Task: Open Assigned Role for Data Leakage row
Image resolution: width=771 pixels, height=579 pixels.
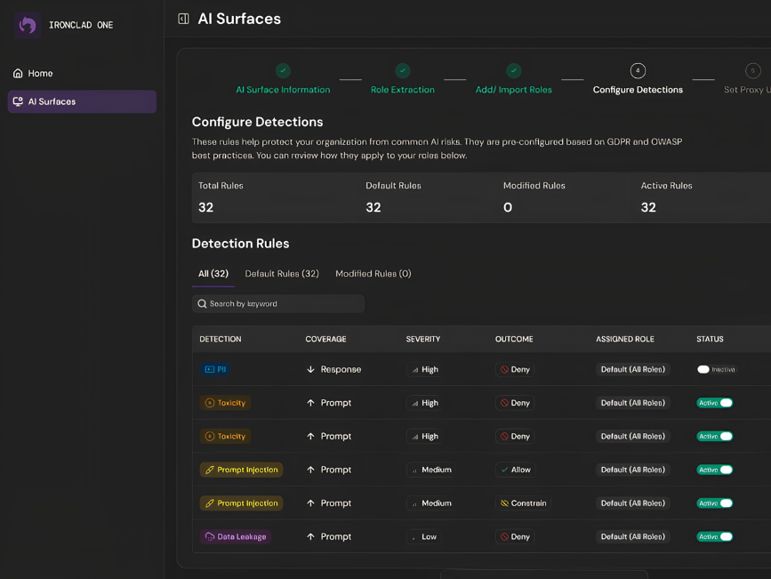Action: 633,536
